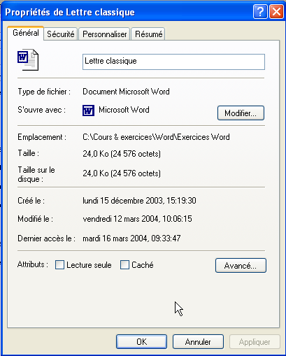Toggle the Caché attribute checkbox
Viewport: 286px width, 356px height.
coord(124,265)
